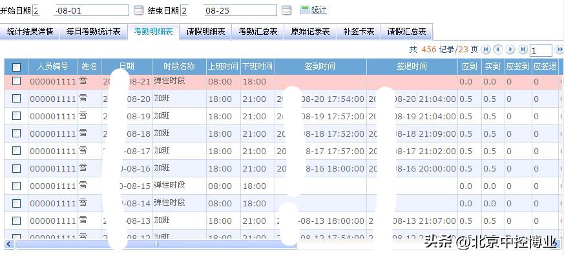Open the 原始记录表 tab
Screen dimensions: 564x256
point(310,32)
